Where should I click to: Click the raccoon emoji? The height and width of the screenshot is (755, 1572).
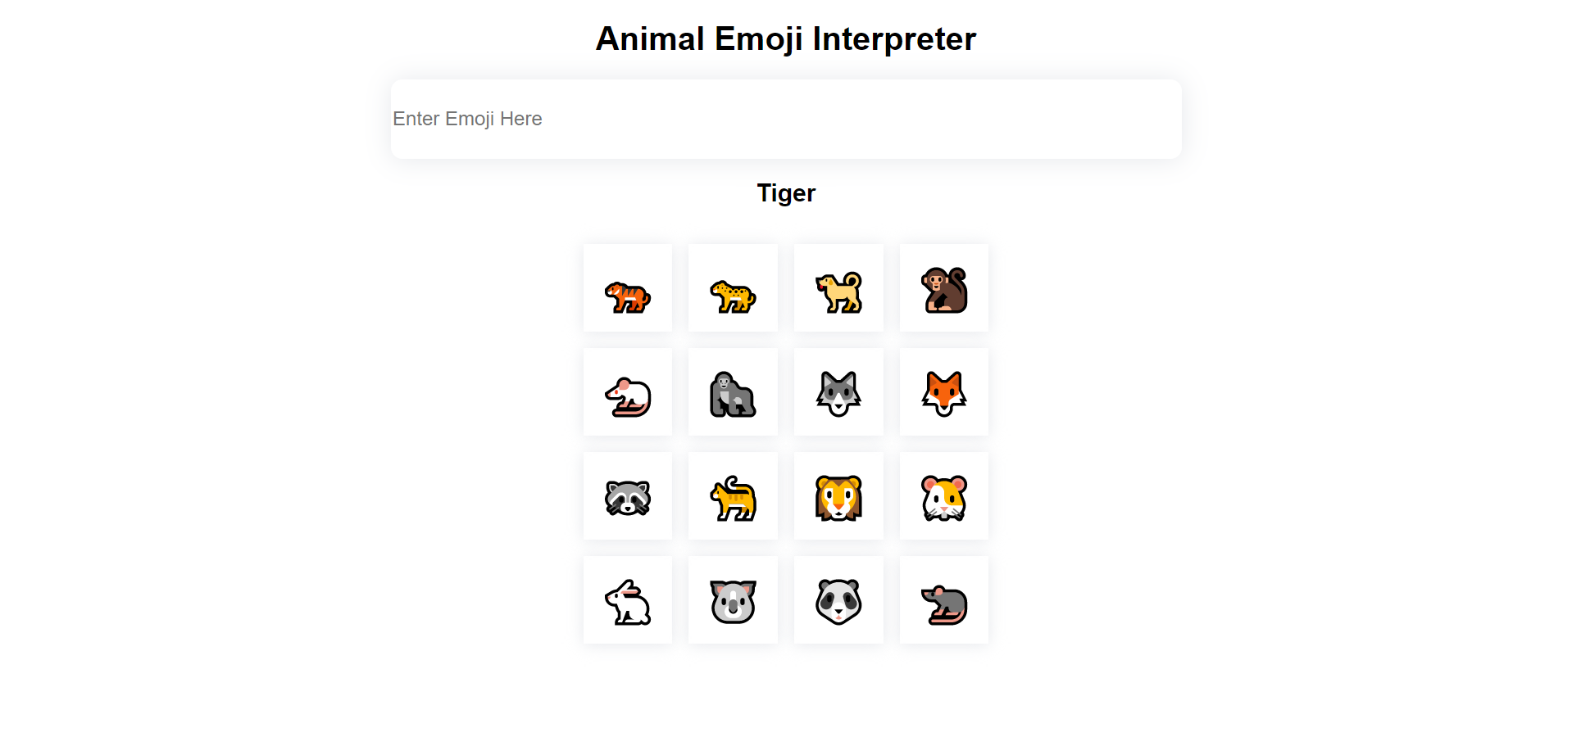(627, 495)
